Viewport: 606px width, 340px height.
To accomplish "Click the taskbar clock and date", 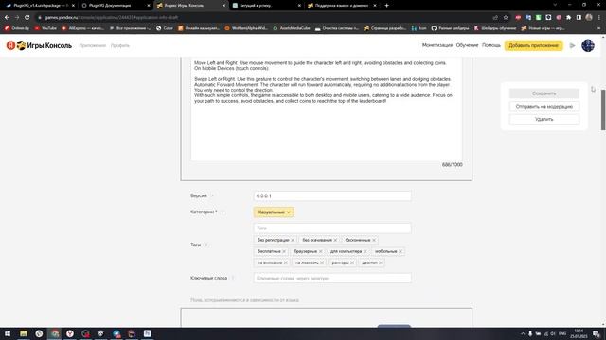I will pyautogui.click(x=579, y=333).
